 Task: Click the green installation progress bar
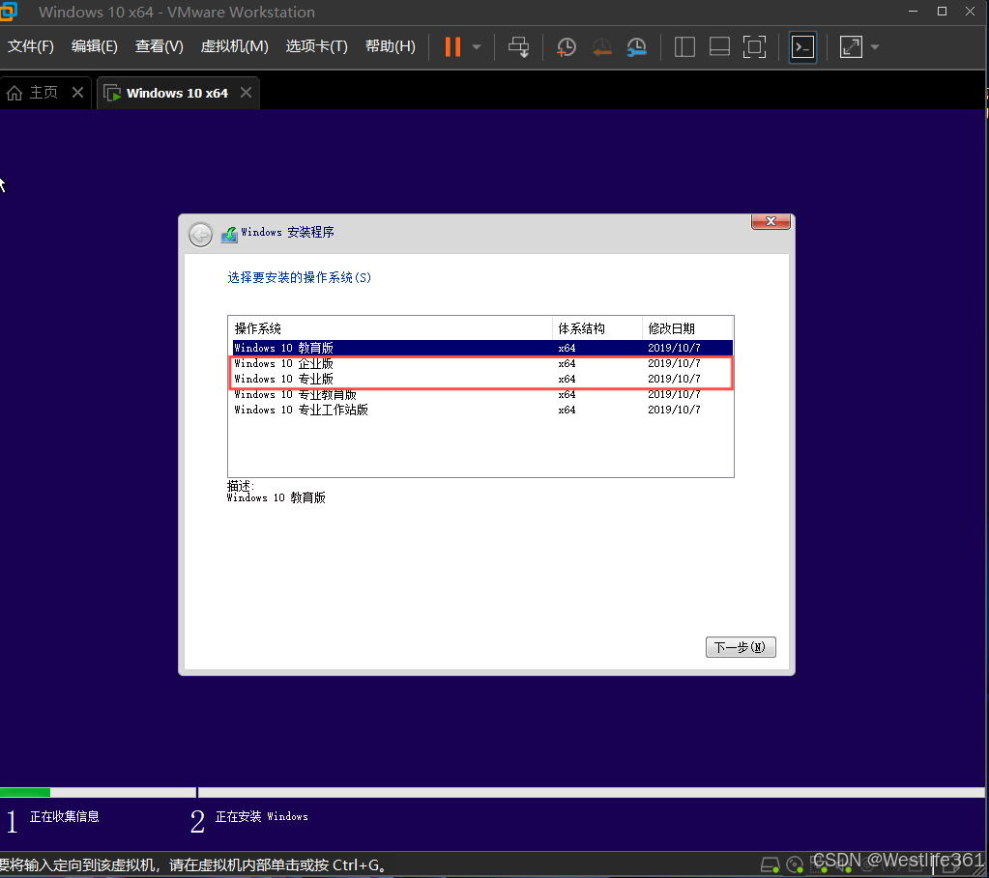pos(24,792)
